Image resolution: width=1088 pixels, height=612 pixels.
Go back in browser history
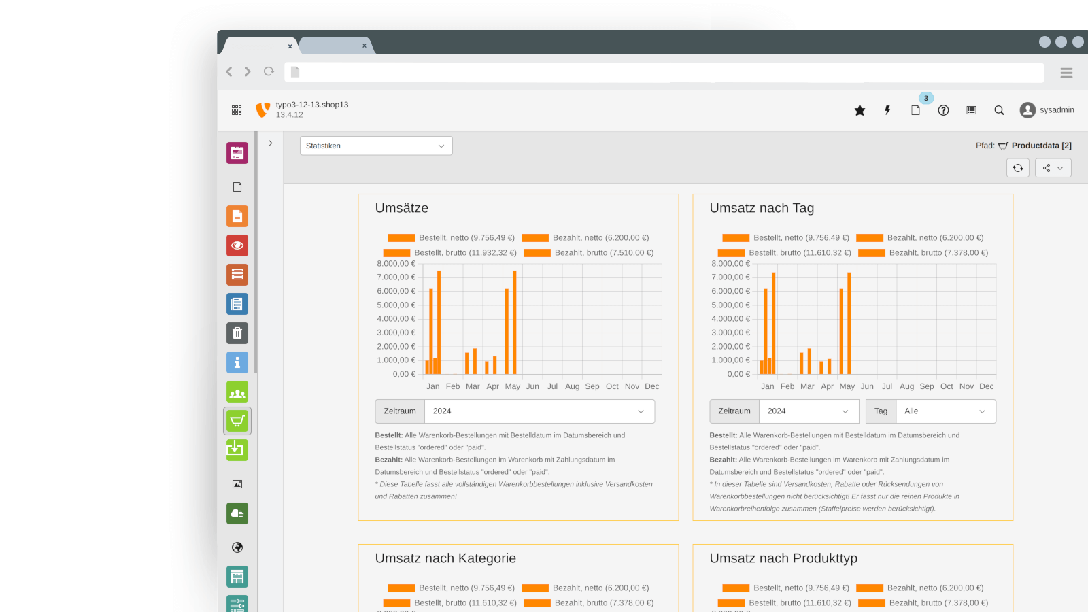229,71
